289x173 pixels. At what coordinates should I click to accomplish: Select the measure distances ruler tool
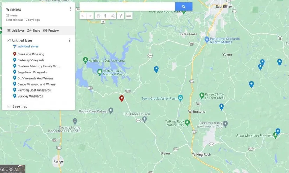point(129,16)
